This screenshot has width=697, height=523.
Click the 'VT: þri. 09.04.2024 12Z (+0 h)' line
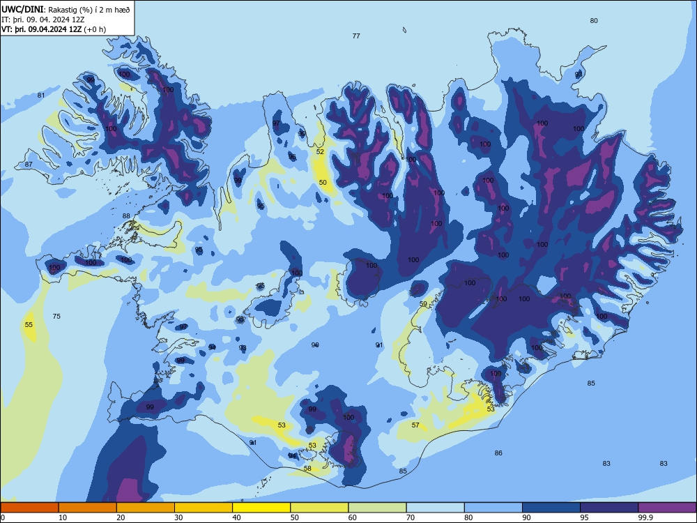[x=54, y=29]
